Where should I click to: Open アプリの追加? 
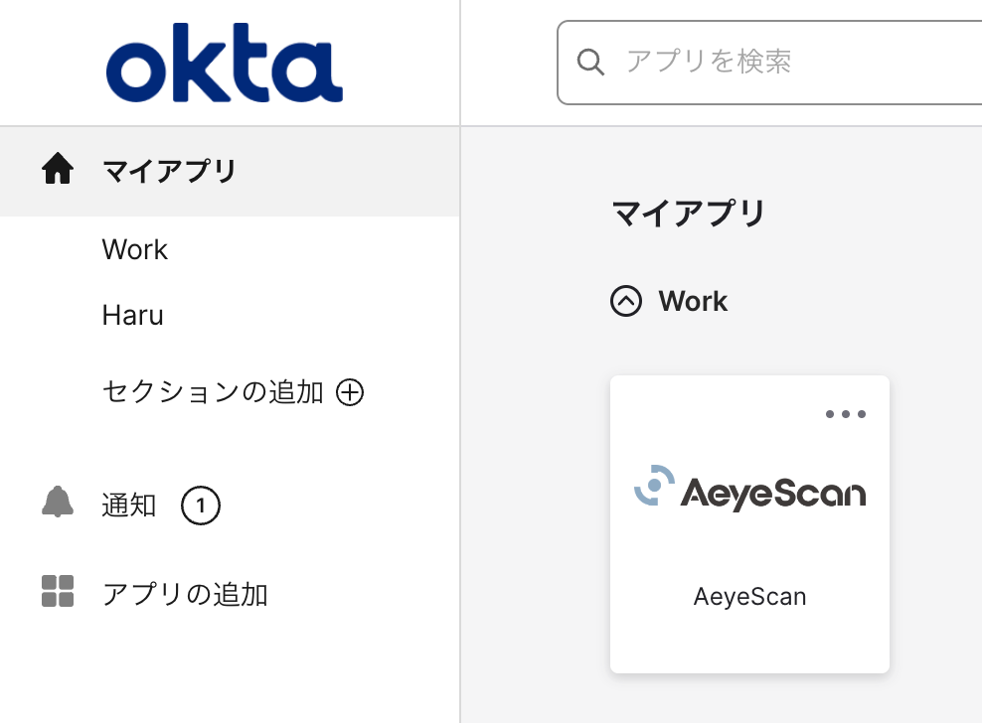click(185, 594)
